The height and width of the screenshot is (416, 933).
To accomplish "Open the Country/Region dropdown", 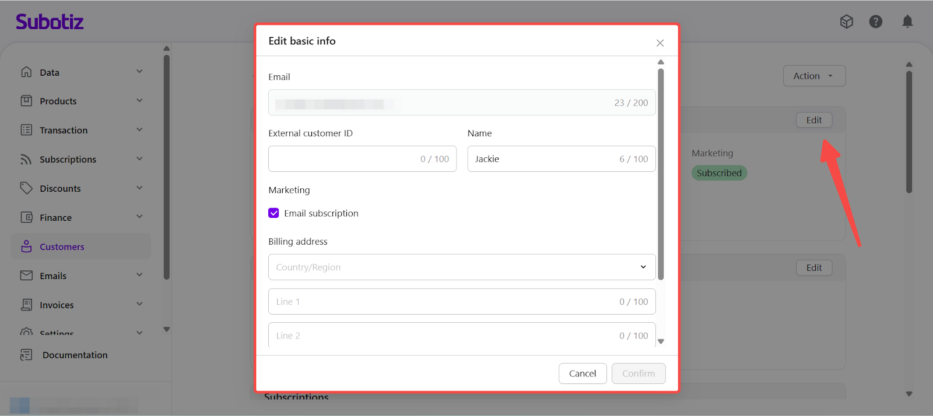I will (x=461, y=267).
